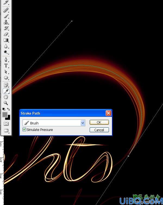This screenshot has height=205, width=163.
Task: Select the Brush tool in the toolbox
Action: 6,16
